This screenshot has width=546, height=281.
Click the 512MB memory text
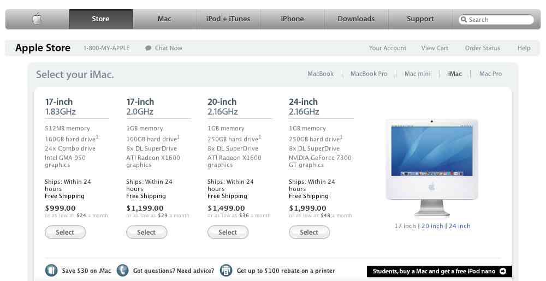pyautogui.click(x=67, y=128)
